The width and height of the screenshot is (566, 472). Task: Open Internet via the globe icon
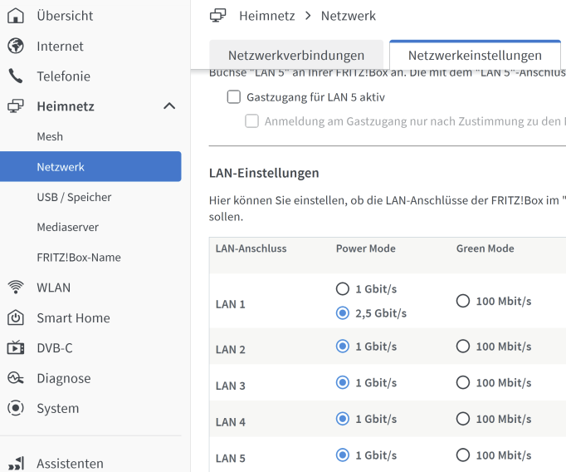click(15, 47)
